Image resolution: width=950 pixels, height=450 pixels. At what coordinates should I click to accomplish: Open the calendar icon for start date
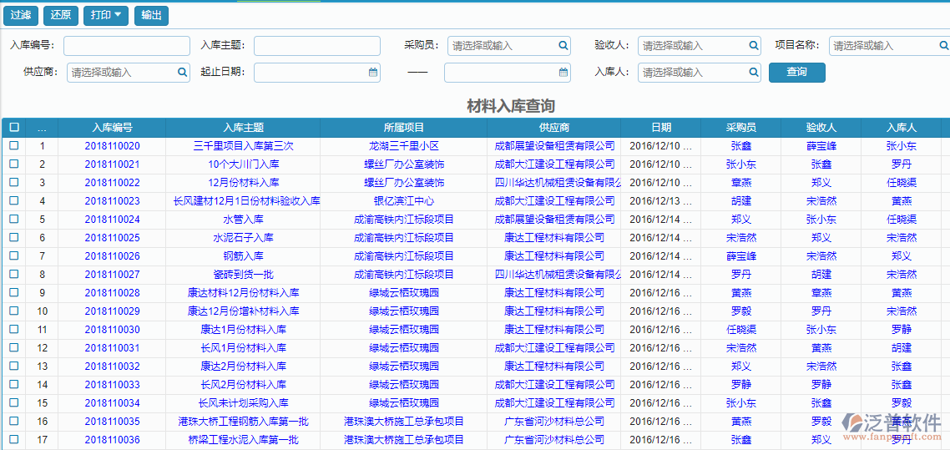[373, 73]
